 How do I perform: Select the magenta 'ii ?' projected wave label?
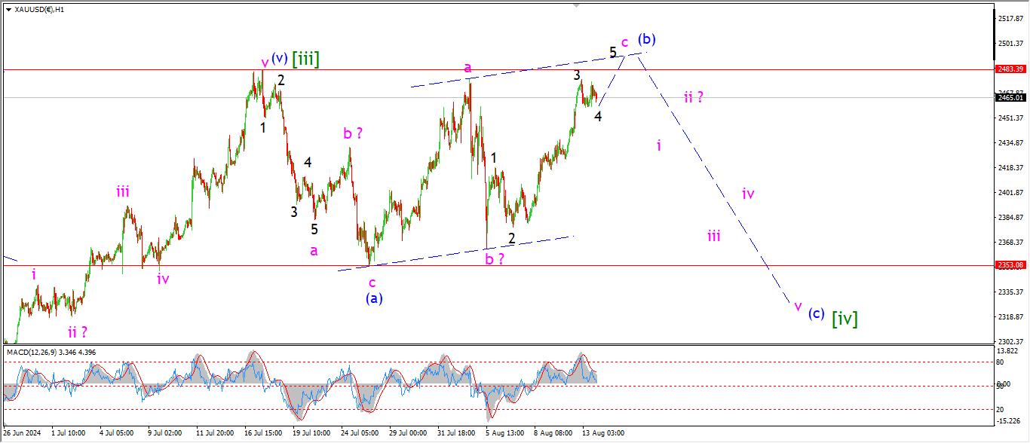click(694, 97)
